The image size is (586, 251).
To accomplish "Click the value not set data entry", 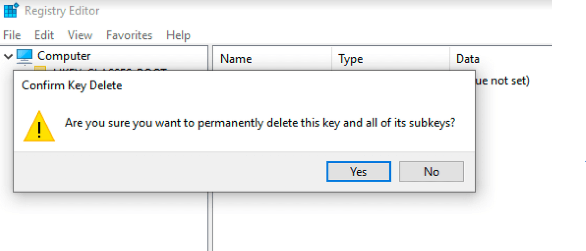I will click(x=503, y=81).
